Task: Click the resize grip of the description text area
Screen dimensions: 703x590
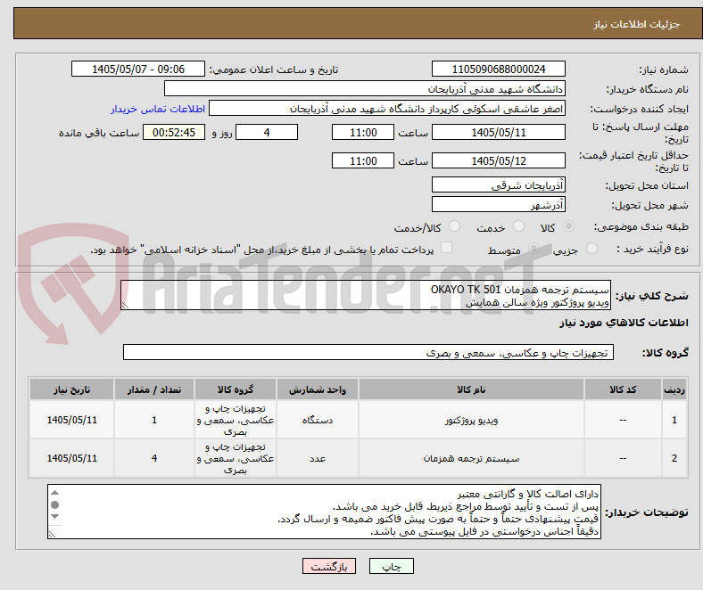Action: tap(125, 306)
